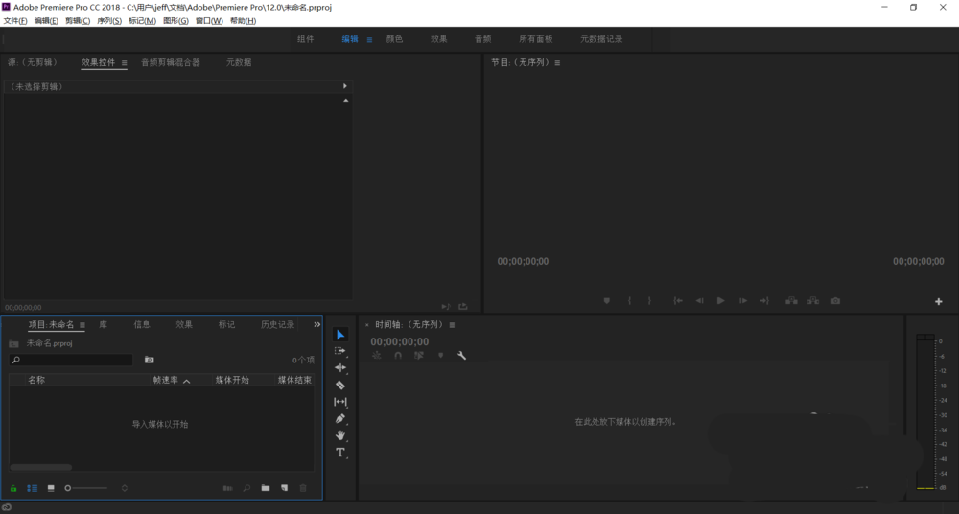959x514 pixels.
Task: Open the 效果控件 panel menu
Action: pyautogui.click(x=124, y=63)
